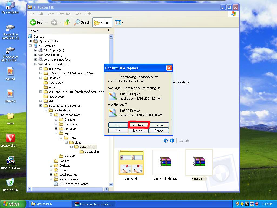Viewport: 277px width, 208px height.
Task: Click the previous image button
Action: click(166, 141)
